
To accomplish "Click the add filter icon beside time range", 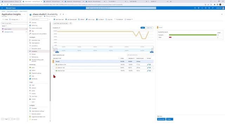I will tap(71, 23).
